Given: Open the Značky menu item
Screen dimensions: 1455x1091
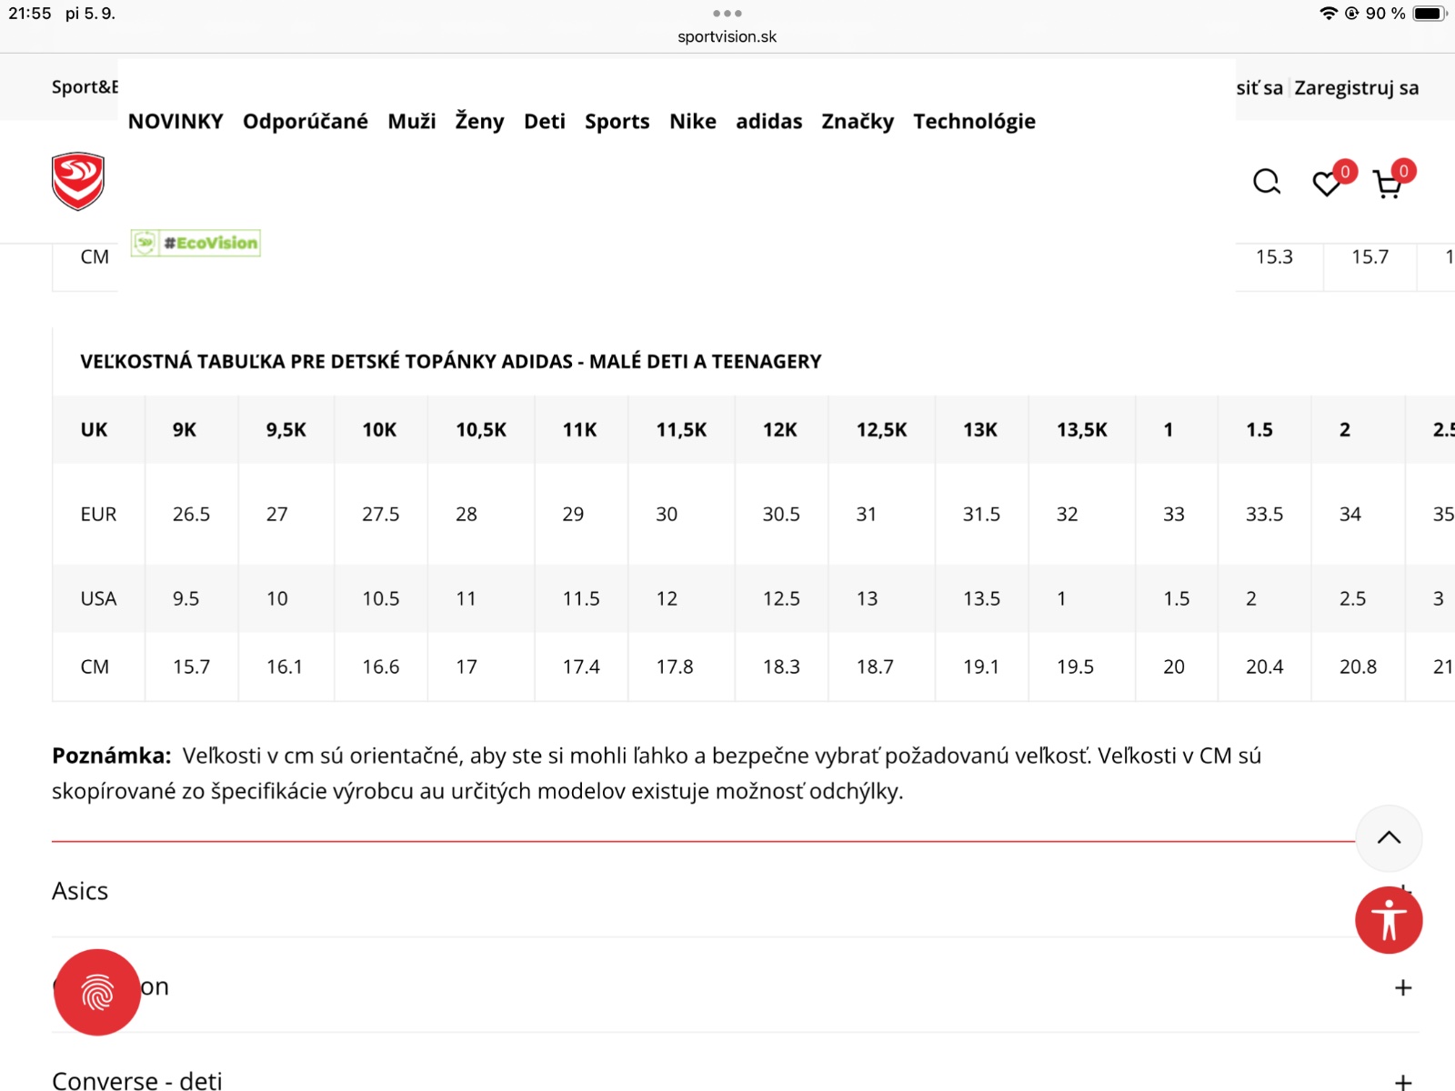Looking at the screenshot, I should click(x=857, y=122).
